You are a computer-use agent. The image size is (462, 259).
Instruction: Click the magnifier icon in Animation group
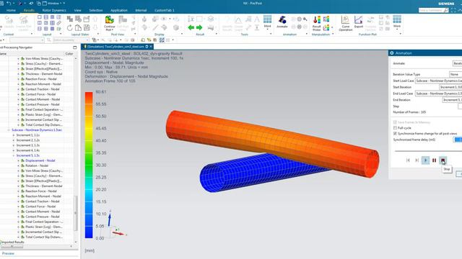(x=305, y=19)
